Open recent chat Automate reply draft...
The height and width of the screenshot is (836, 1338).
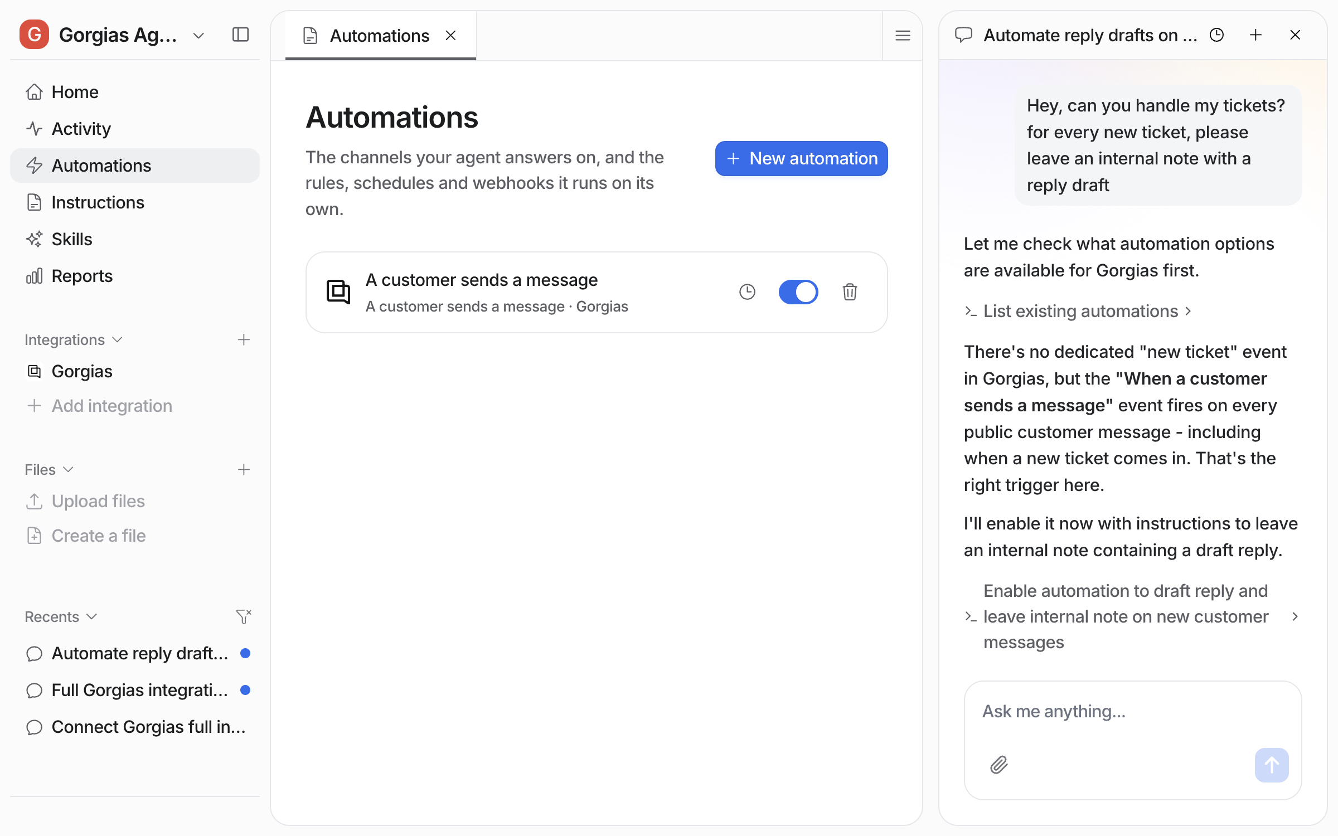(135, 653)
